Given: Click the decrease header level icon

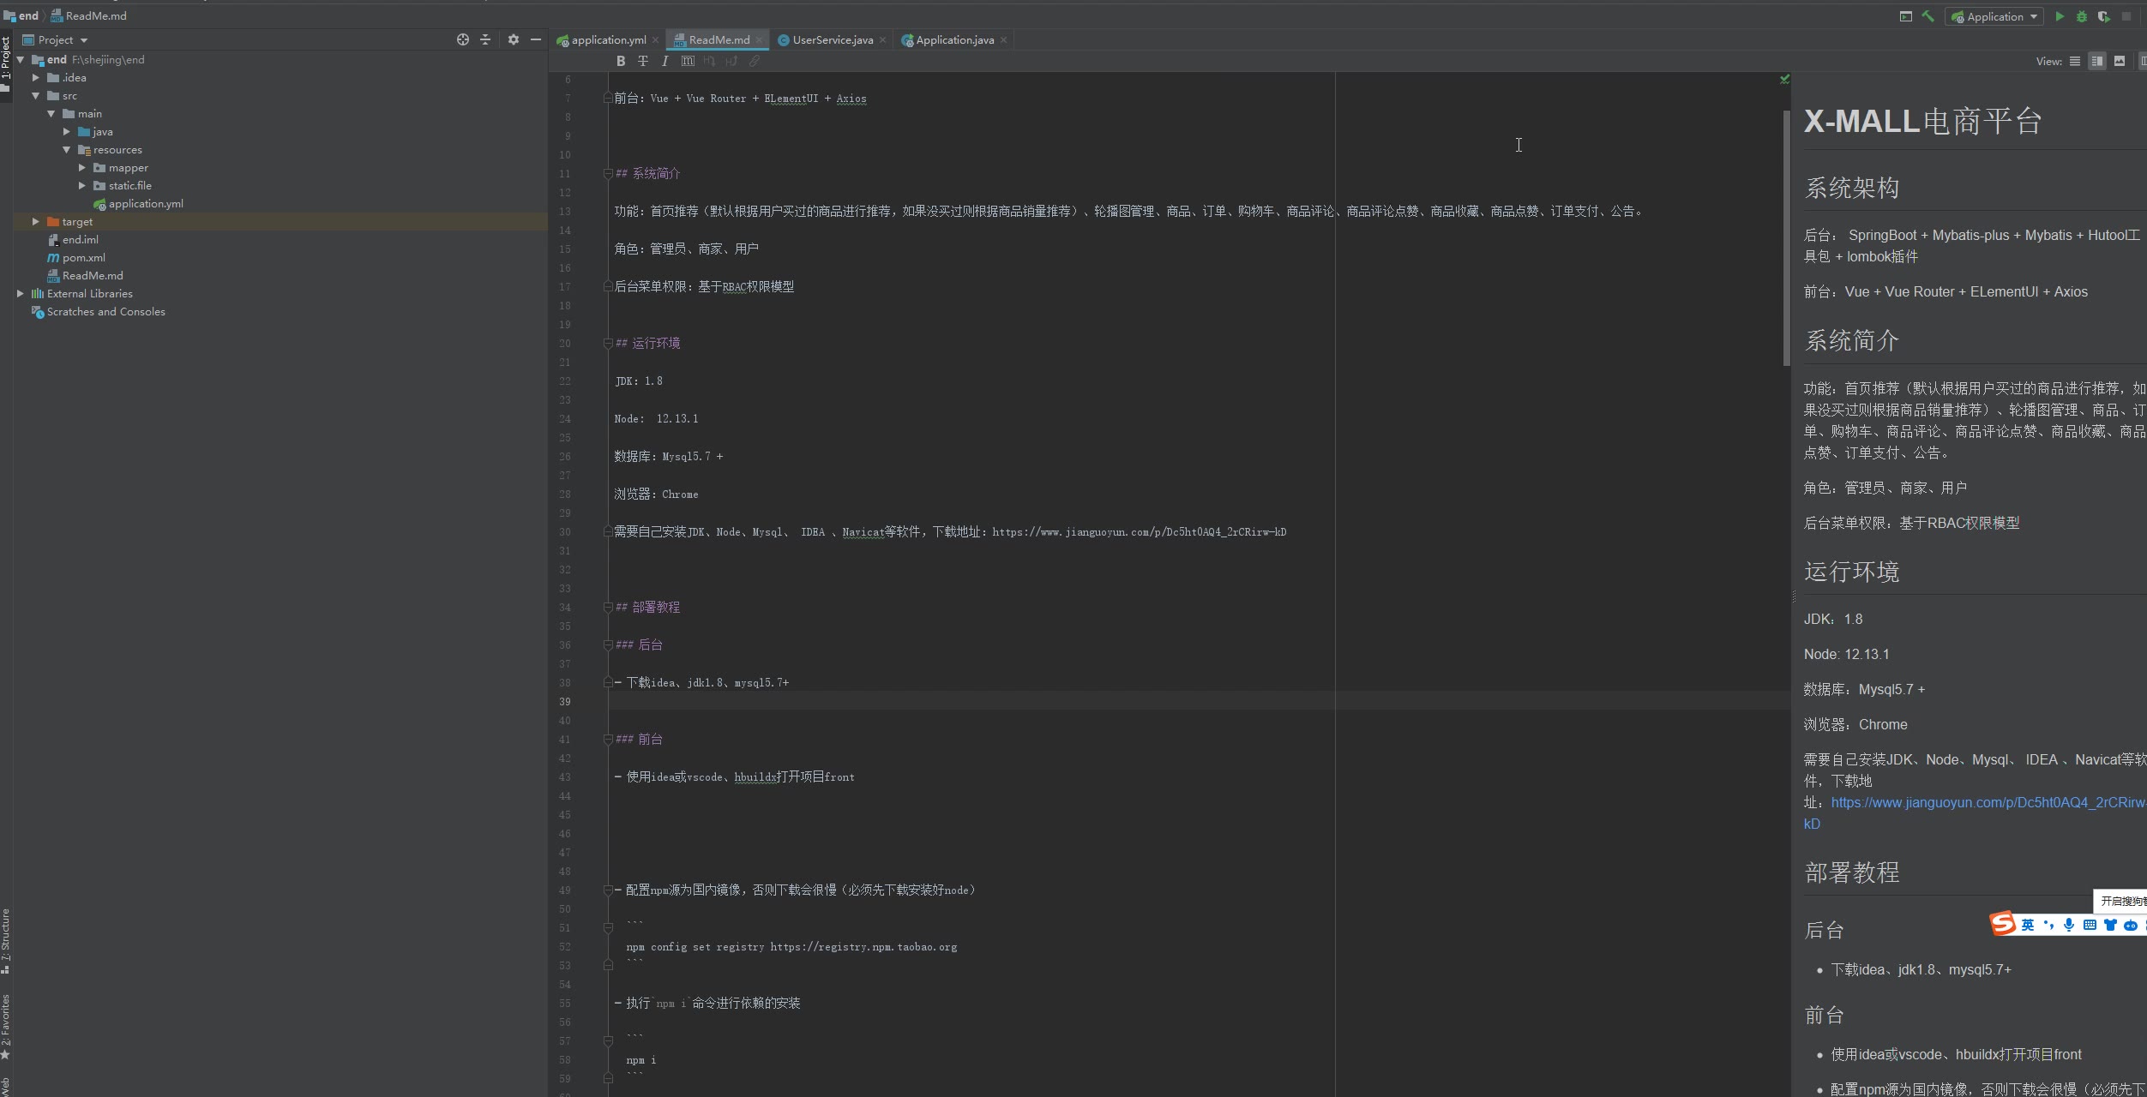Looking at the screenshot, I should [709, 61].
